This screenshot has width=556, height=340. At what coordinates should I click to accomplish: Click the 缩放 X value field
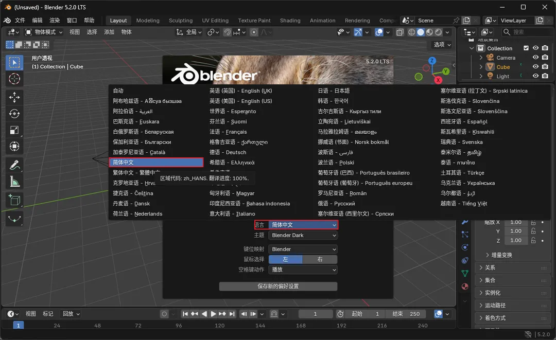click(x=515, y=222)
